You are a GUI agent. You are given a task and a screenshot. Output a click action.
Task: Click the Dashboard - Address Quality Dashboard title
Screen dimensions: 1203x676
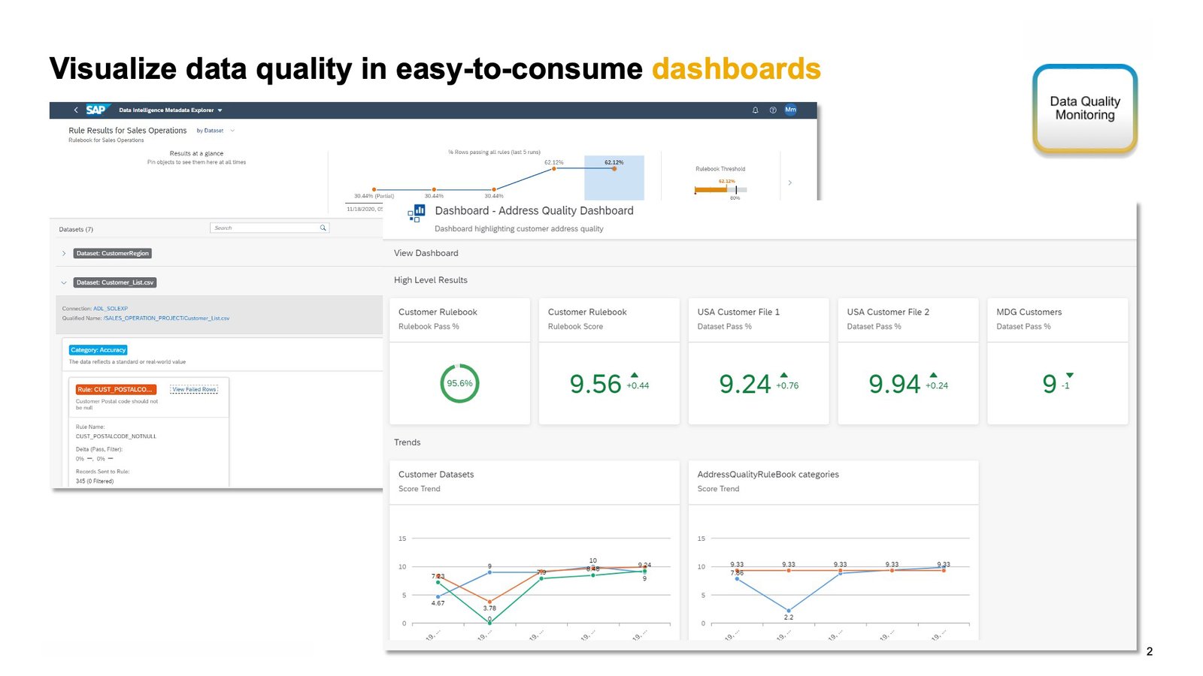coord(534,211)
